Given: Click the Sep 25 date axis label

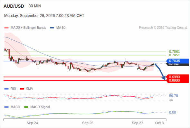Looking at the screenshot, I should pyautogui.click(x=88, y=123).
